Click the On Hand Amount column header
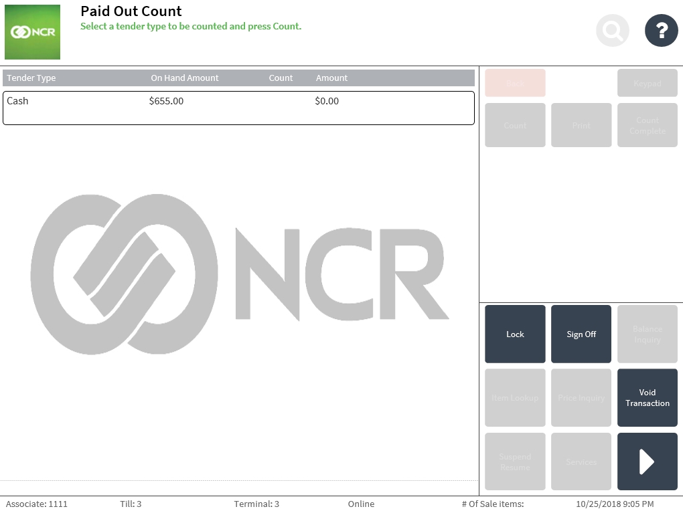683x511 pixels. (185, 78)
